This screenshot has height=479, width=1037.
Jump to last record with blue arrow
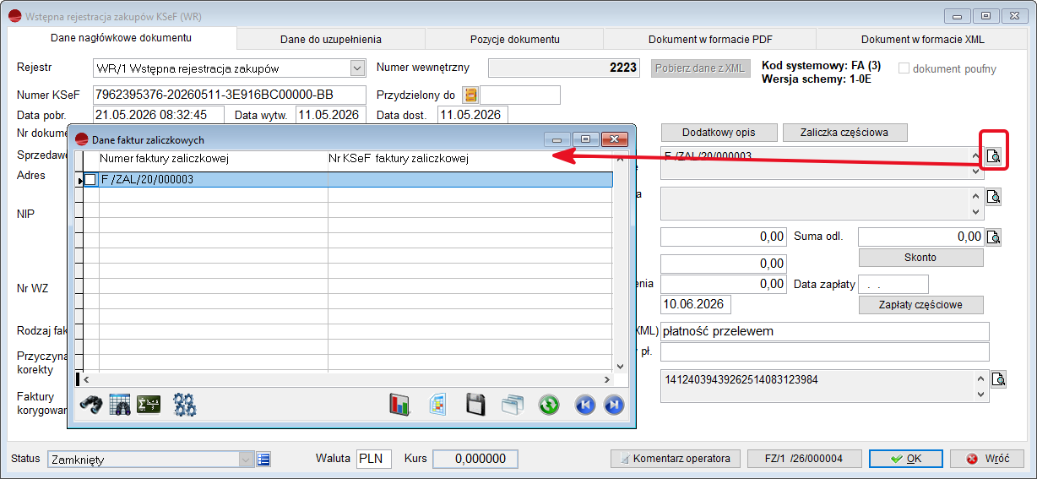614,405
